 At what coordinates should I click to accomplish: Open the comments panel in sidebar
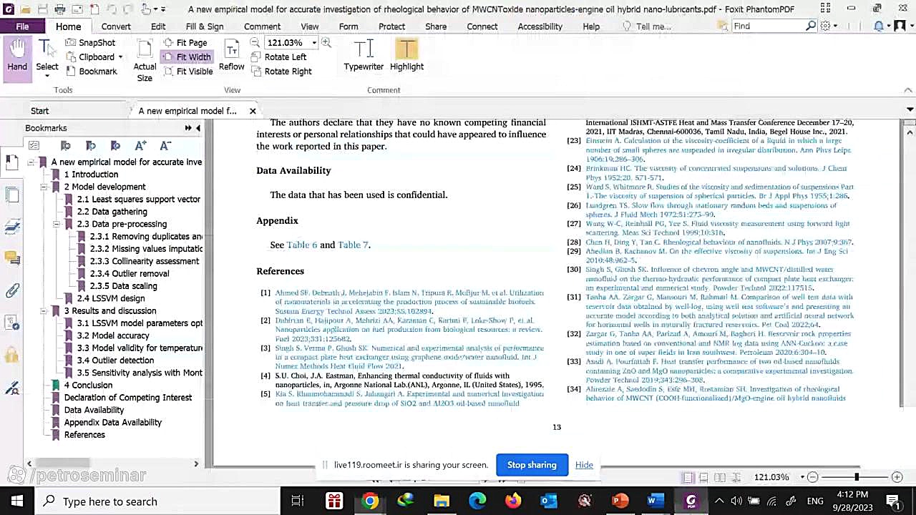12,258
